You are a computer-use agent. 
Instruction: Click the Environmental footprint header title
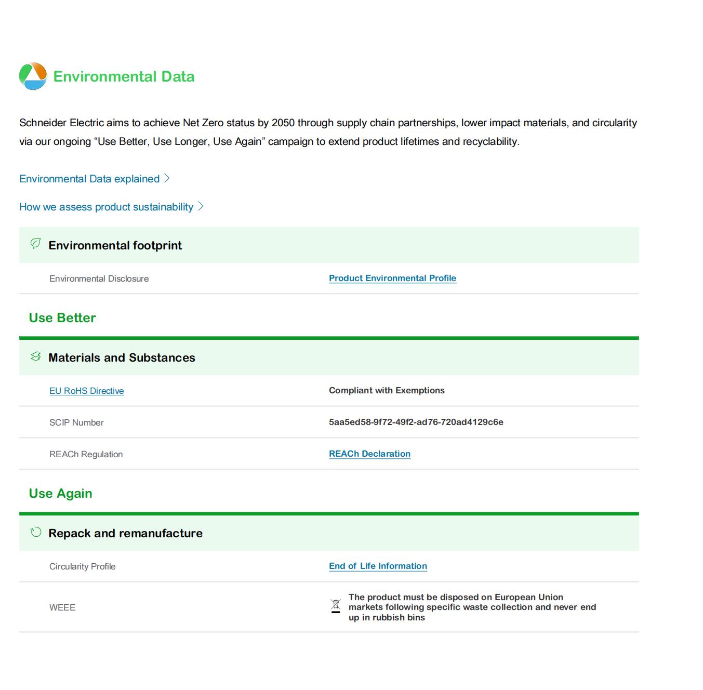click(115, 245)
